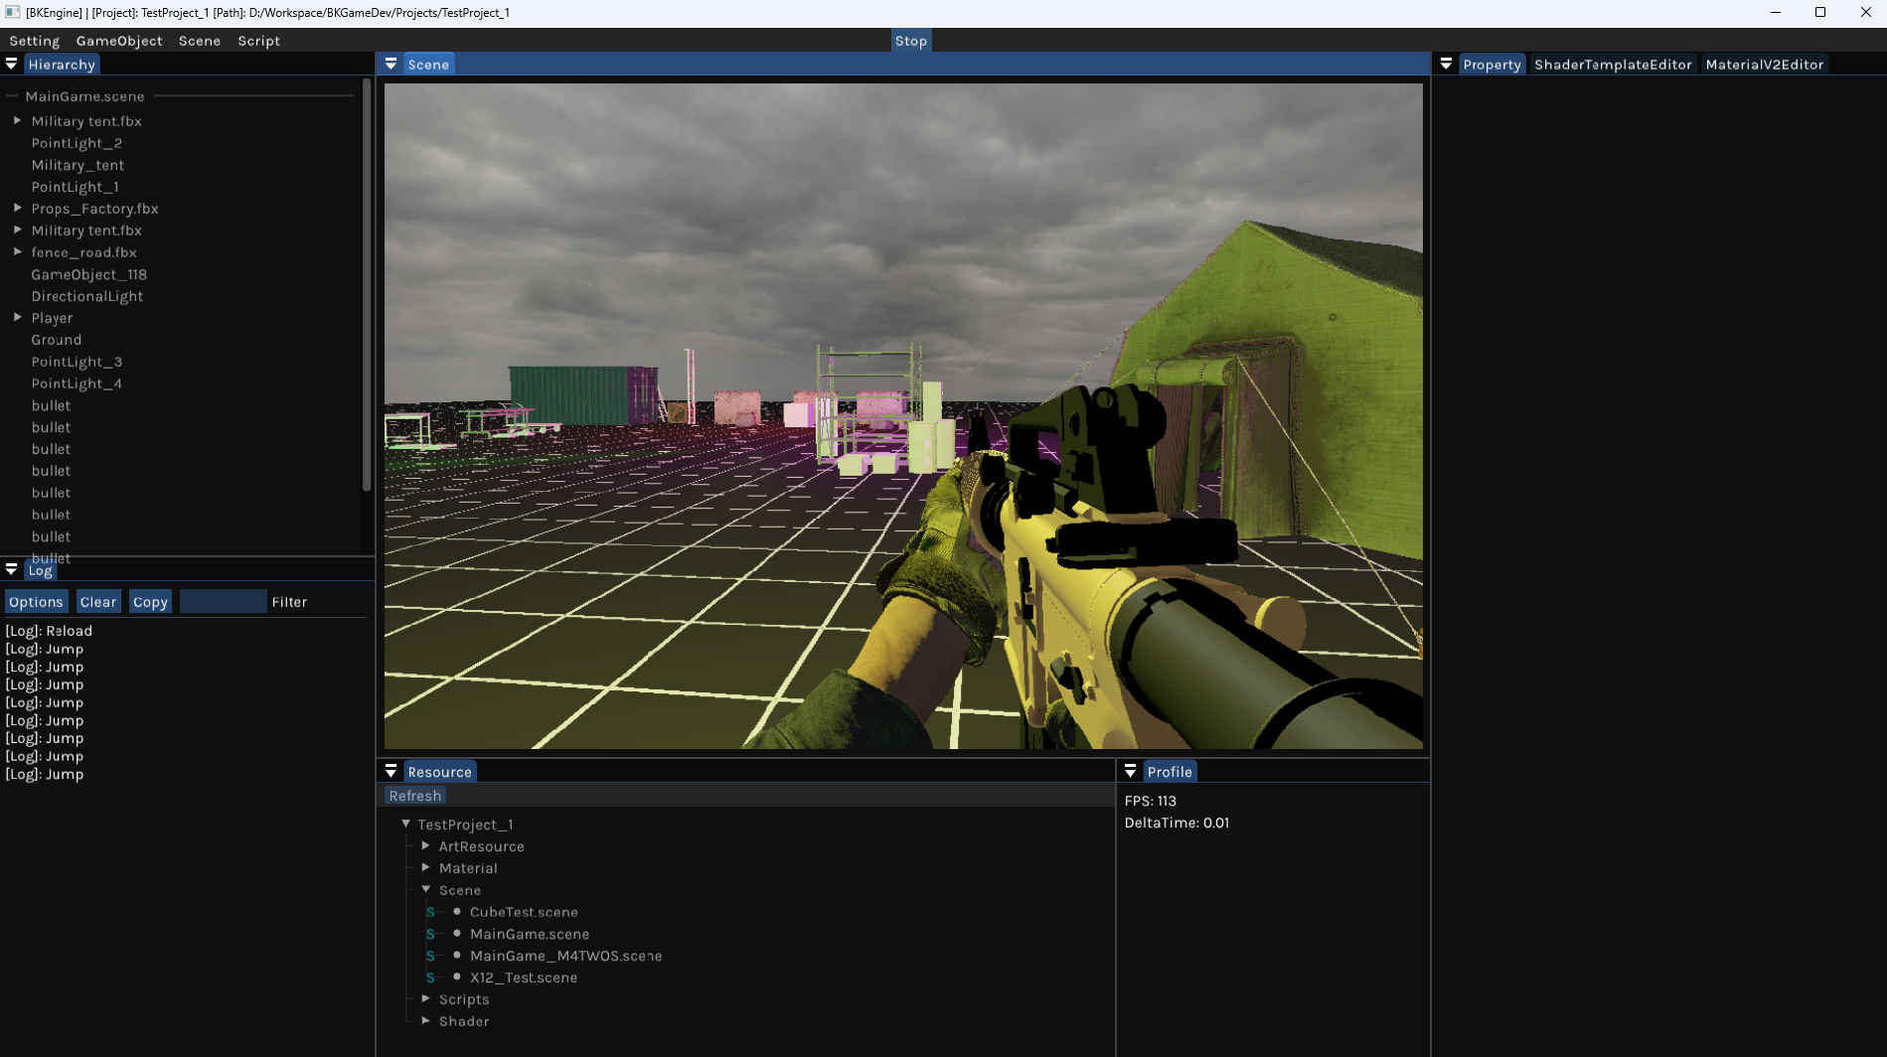Collapse the TestProject_1 resource folder
This screenshot has height=1057, width=1887.
point(405,824)
